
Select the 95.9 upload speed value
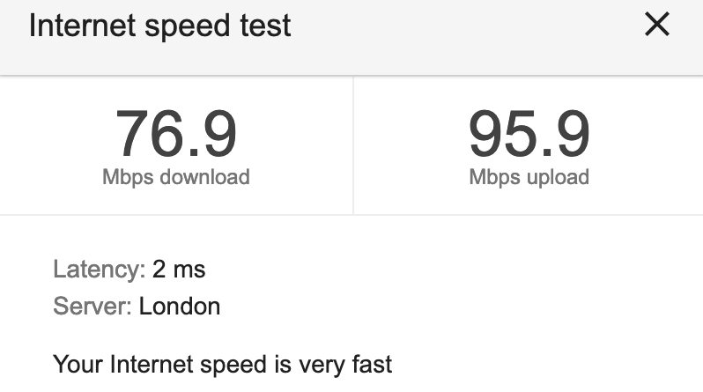(x=528, y=133)
